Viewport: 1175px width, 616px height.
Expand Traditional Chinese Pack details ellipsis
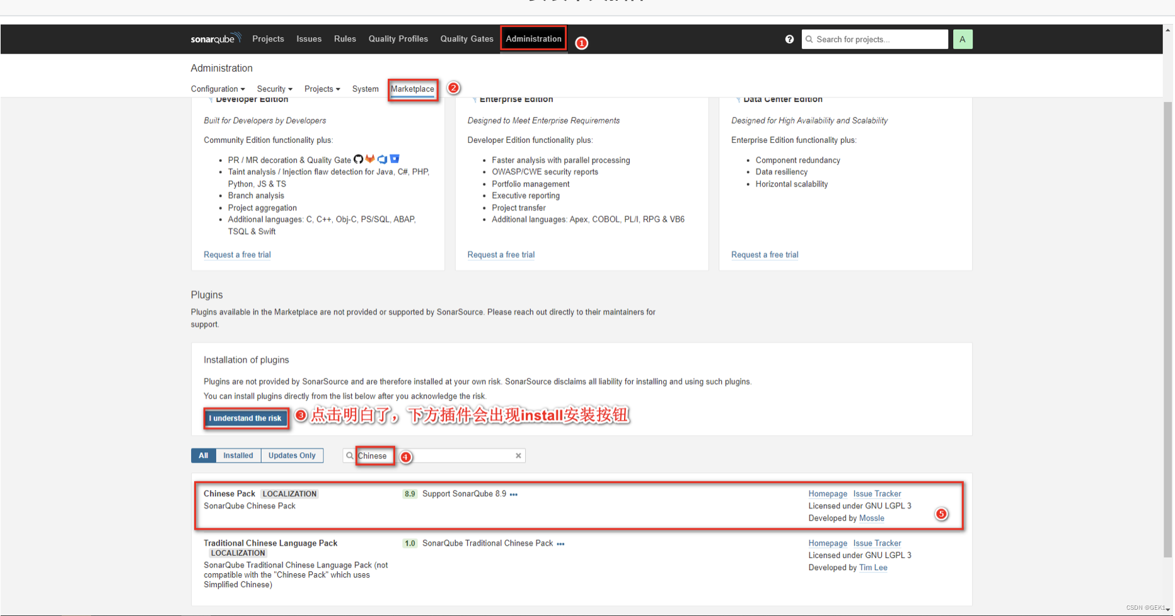(x=560, y=544)
